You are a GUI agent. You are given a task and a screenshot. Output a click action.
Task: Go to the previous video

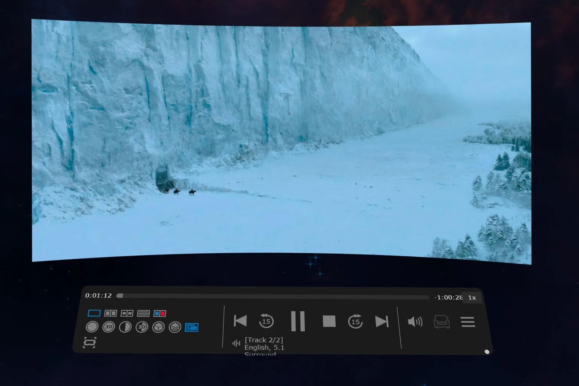[240, 321]
